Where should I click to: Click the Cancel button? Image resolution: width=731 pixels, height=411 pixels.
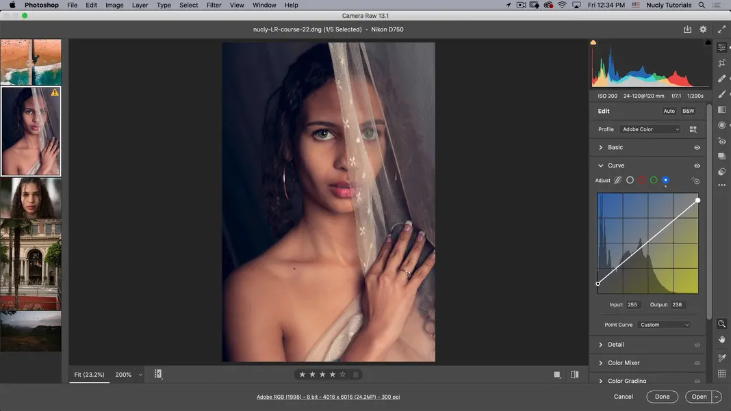[624, 397]
